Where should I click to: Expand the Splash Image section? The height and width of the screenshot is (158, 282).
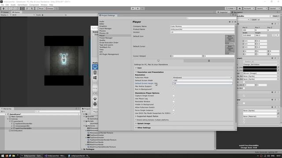click(x=143, y=124)
